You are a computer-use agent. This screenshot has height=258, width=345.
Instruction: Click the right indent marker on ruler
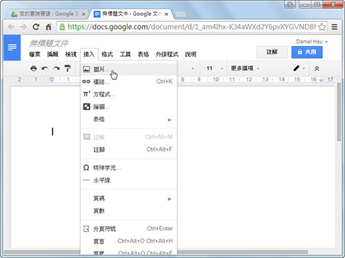[321, 80]
